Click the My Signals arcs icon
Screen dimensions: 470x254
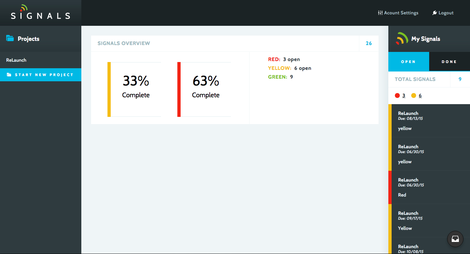click(x=402, y=39)
